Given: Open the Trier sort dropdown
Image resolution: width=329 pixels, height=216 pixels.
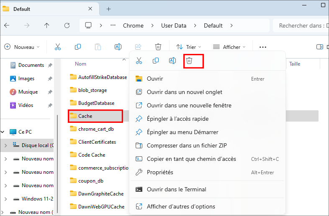Looking at the screenshot, I should 189,47.
